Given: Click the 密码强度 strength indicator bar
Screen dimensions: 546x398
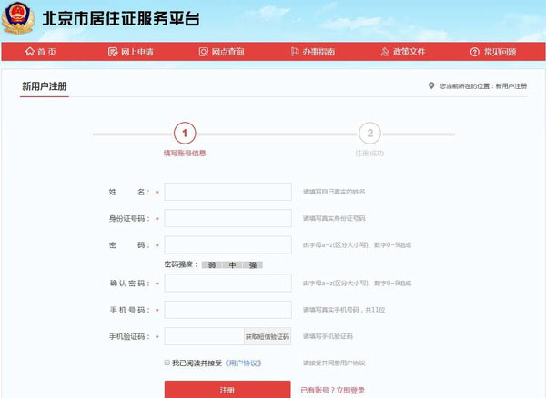Looking at the screenshot, I should [x=233, y=264].
